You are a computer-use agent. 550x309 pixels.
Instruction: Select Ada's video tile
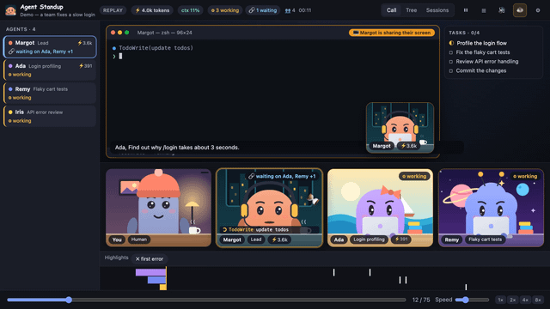click(x=380, y=208)
